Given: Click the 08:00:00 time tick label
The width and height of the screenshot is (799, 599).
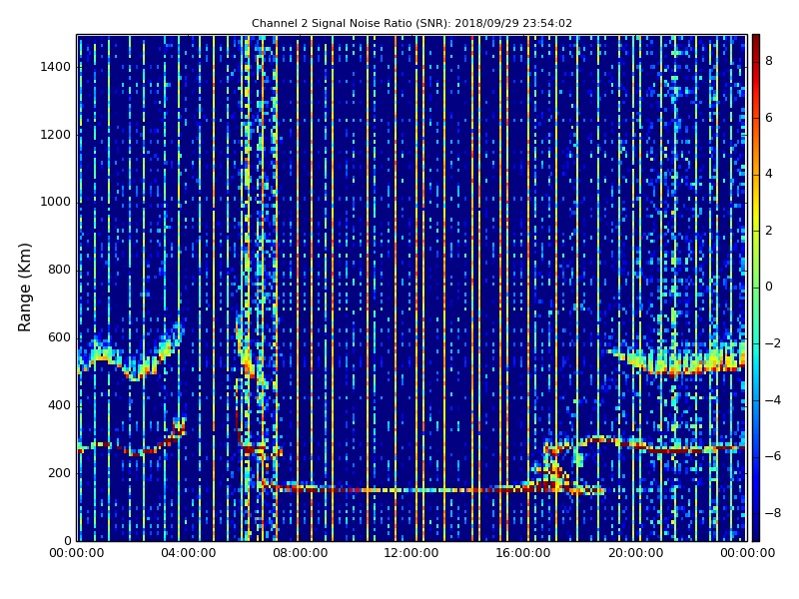Looking at the screenshot, I should click(x=301, y=553).
